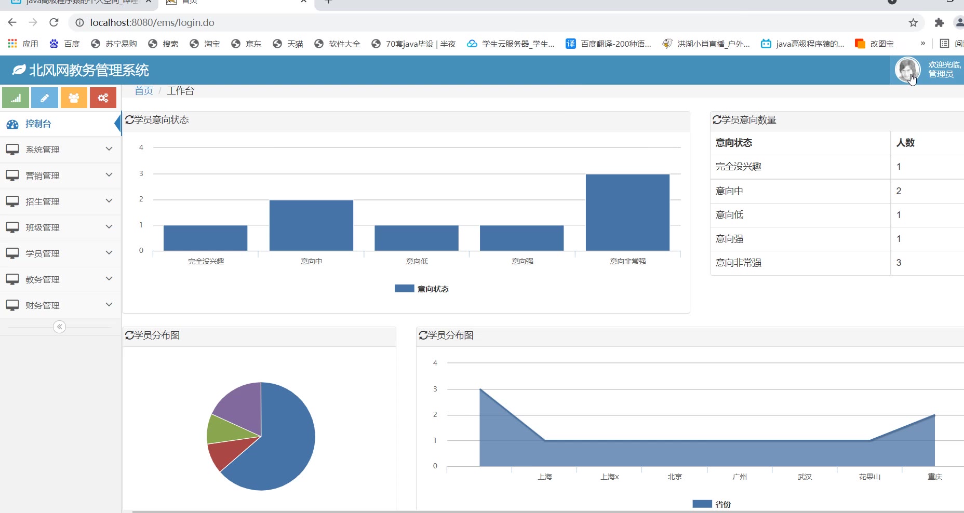Click the 首页 breadcrumb link
The image size is (964, 513).
click(144, 91)
